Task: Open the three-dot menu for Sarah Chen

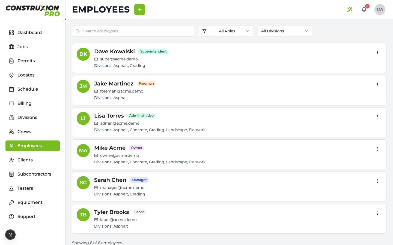Action: [x=377, y=181]
